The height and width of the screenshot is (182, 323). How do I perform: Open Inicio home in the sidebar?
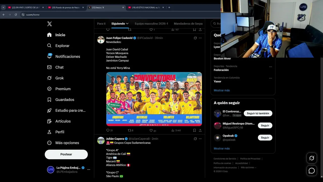point(56,35)
